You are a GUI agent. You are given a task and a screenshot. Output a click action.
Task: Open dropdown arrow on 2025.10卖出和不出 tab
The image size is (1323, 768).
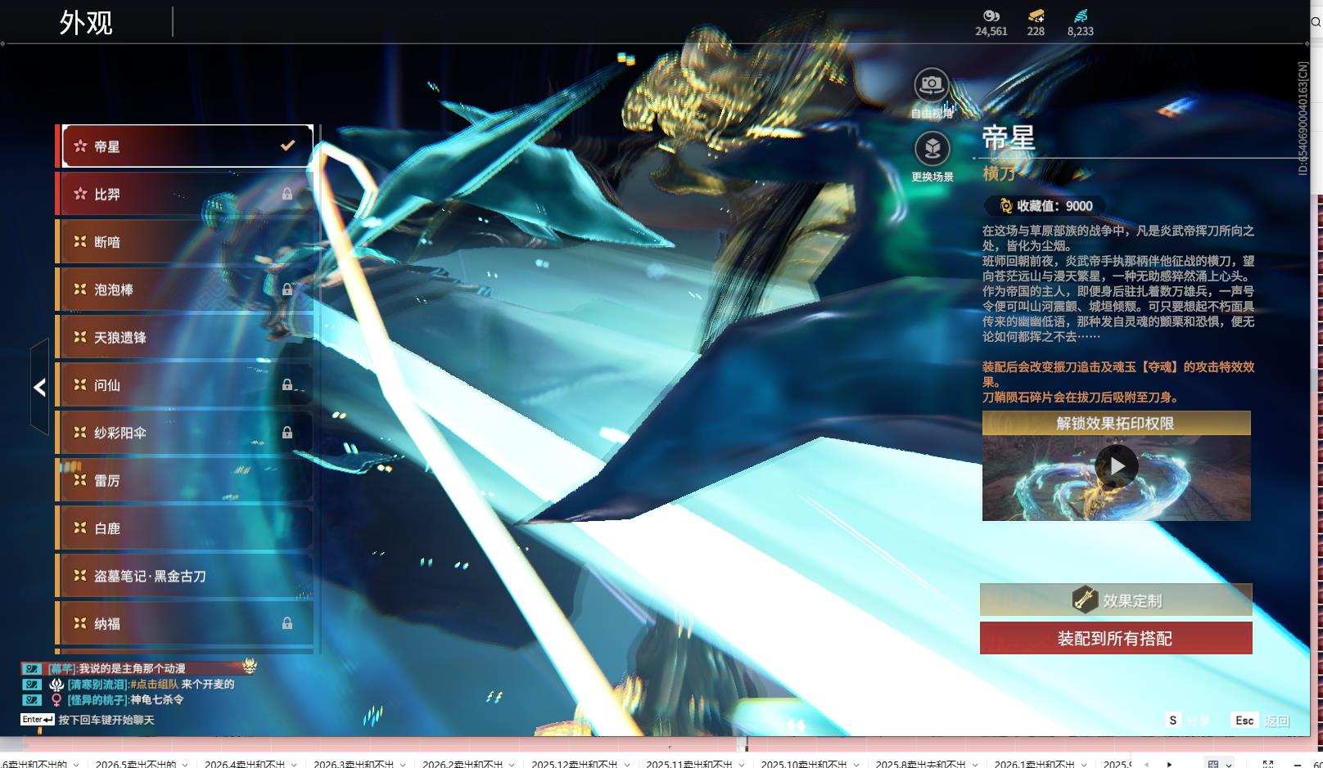click(x=856, y=764)
